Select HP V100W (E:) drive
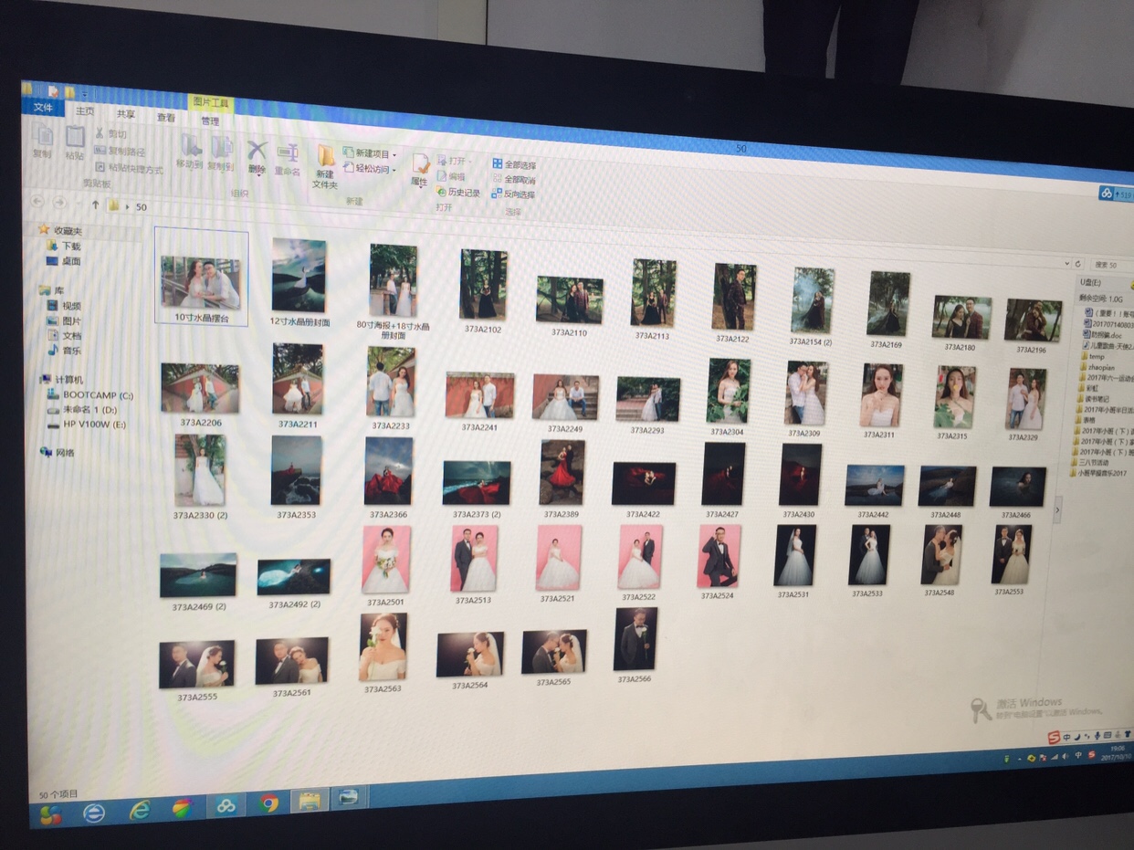Screen dimensions: 1134x850 tap(88, 425)
